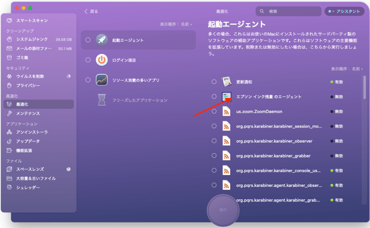Viewport: 370px width, 228px height.
Task: Click ウイルスを削除 progress indicator
Action: pyautogui.click(x=69, y=76)
